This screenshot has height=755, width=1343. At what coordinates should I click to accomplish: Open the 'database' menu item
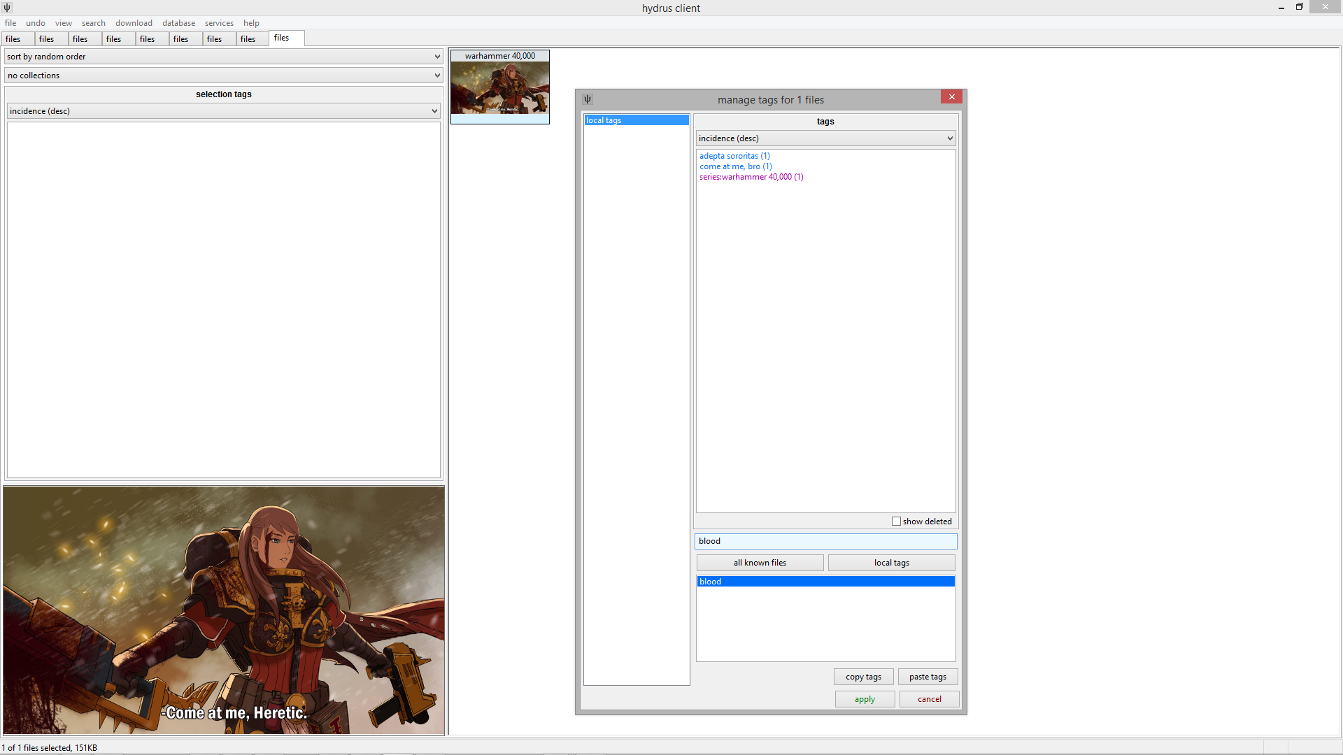[177, 22]
